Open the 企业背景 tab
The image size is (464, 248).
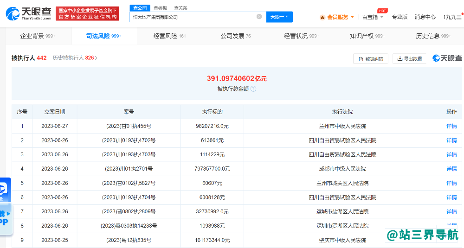pyautogui.click(x=38, y=36)
